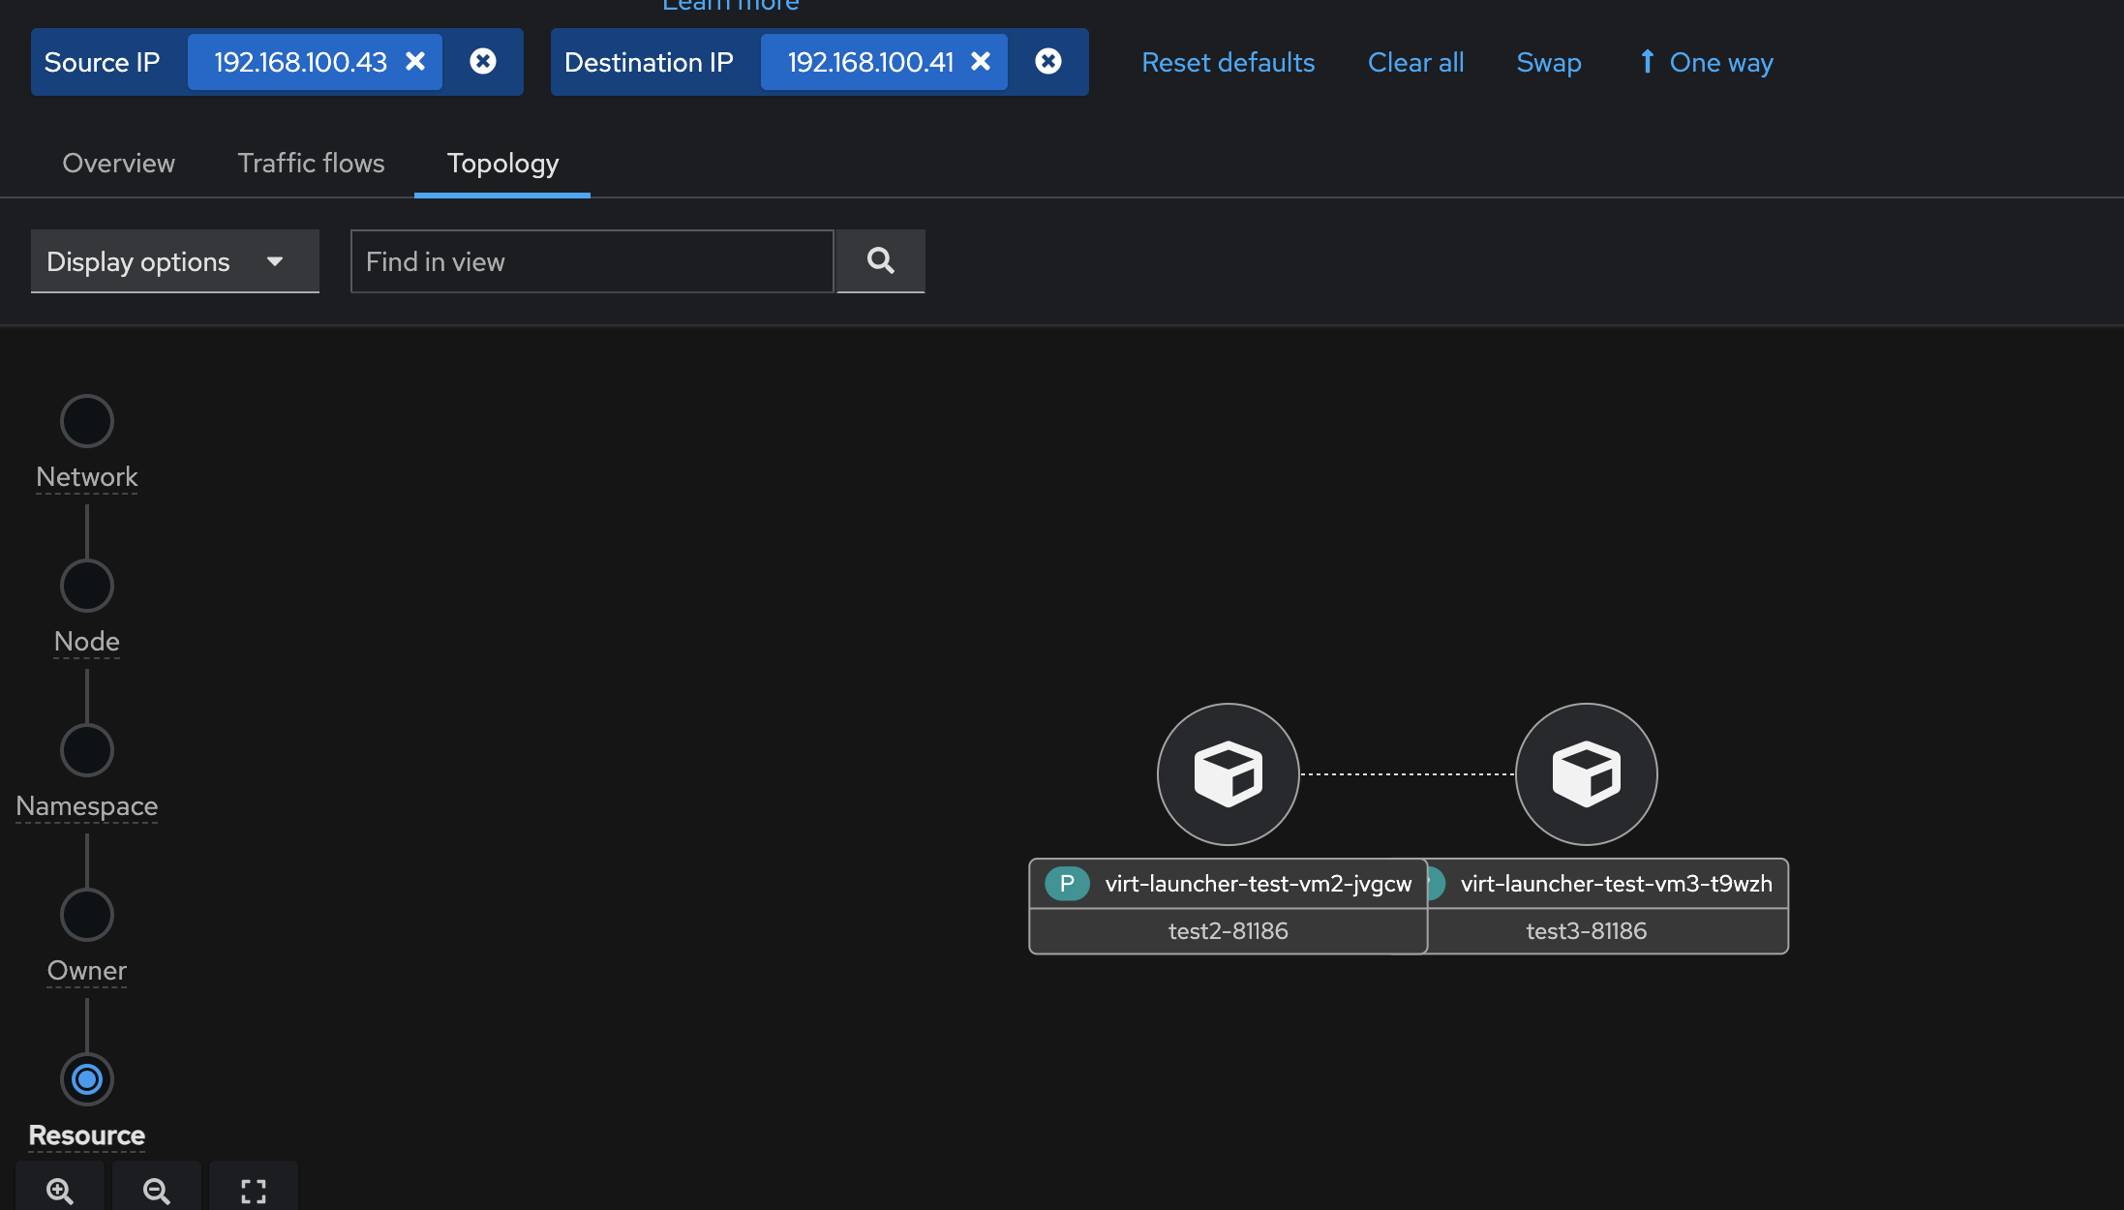The width and height of the screenshot is (2124, 1210).
Task: Remove the 192.168.100.43 source IP value
Action: pyautogui.click(x=415, y=62)
